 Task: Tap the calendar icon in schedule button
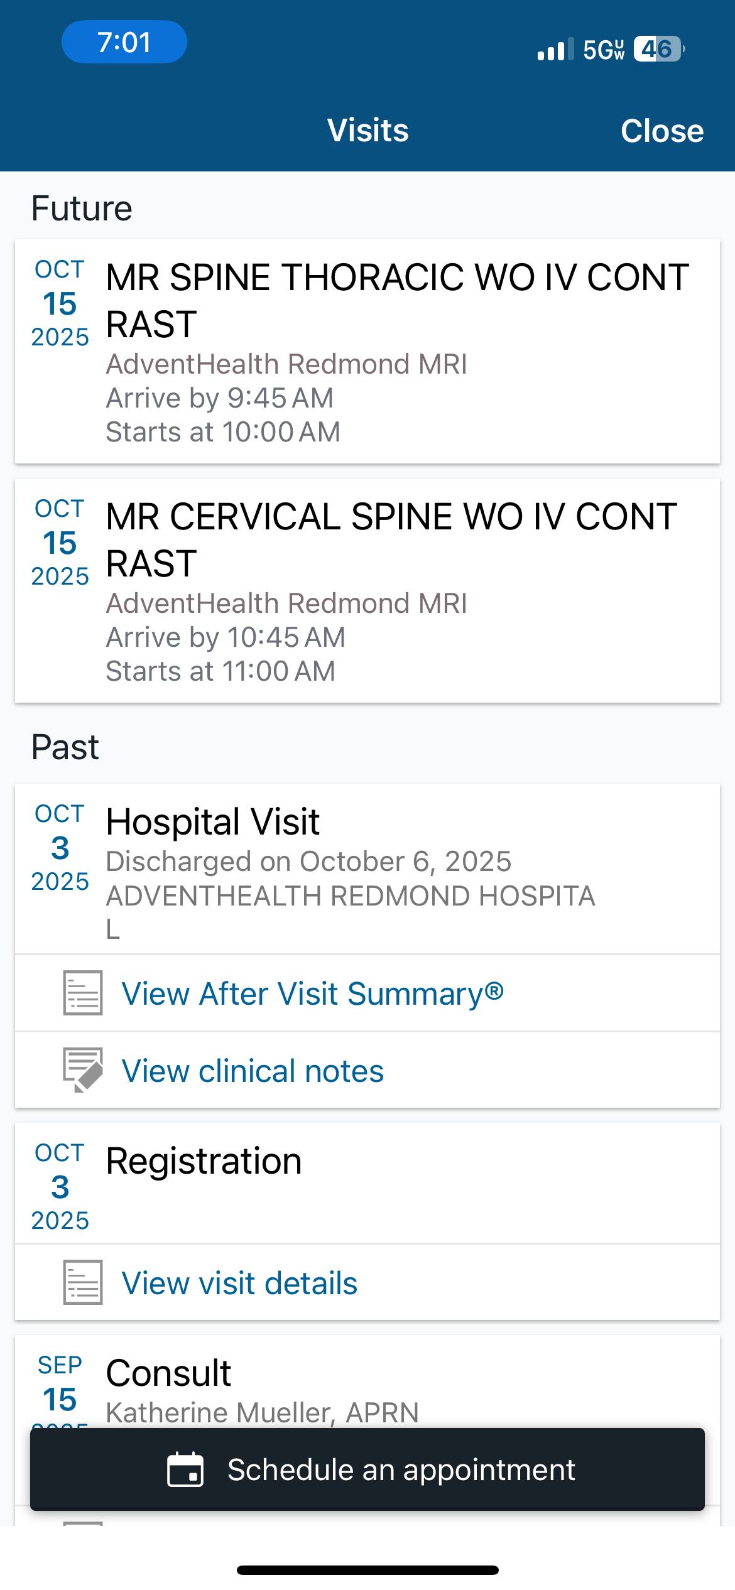(185, 1469)
